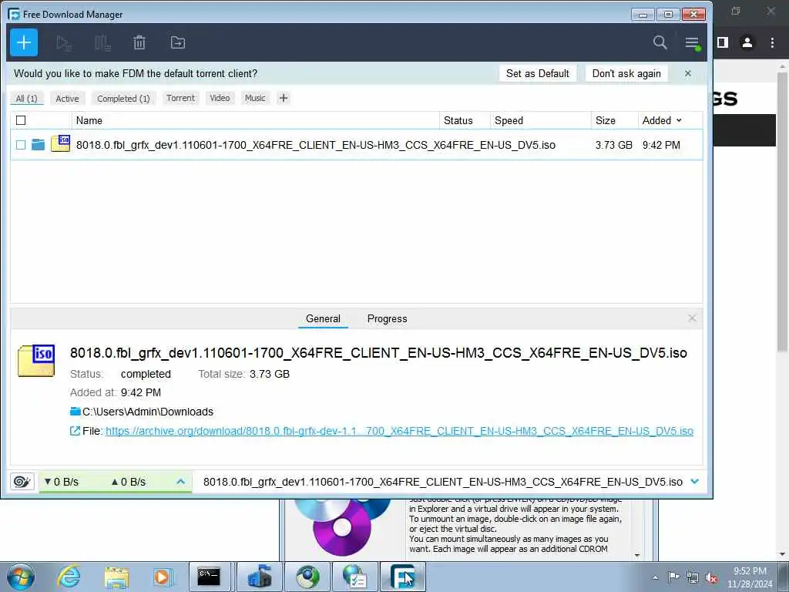Start selected downloads with play icon
This screenshot has height=592, width=789.
pos(64,43)
